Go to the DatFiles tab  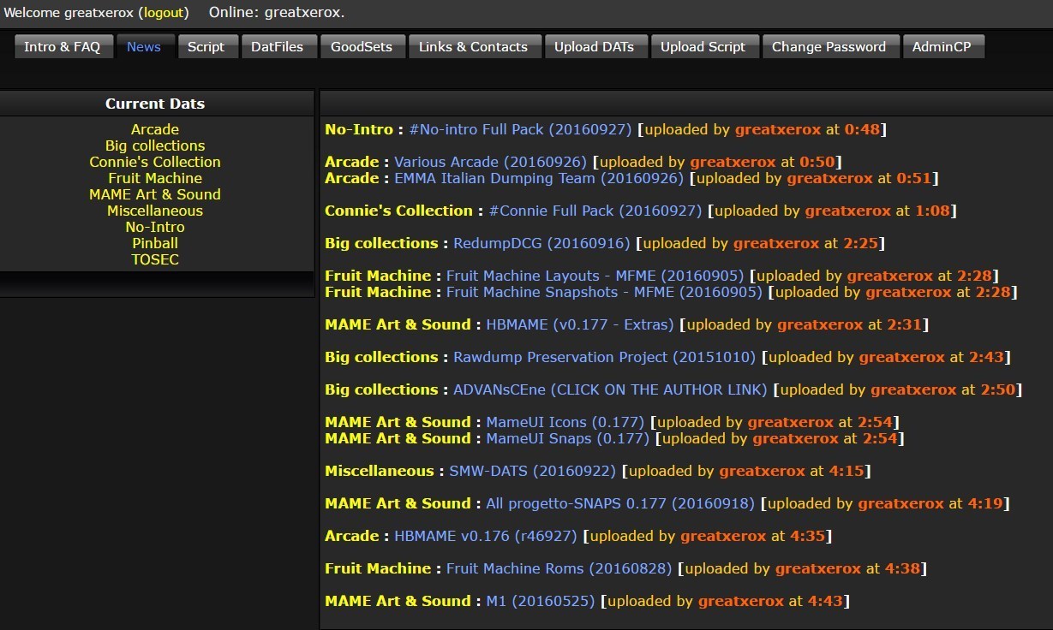pyautogui.click(x=278, y=47)
